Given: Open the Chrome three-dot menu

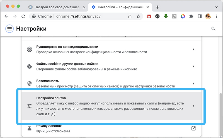Looking at the screenshot, I should [216, 16].
